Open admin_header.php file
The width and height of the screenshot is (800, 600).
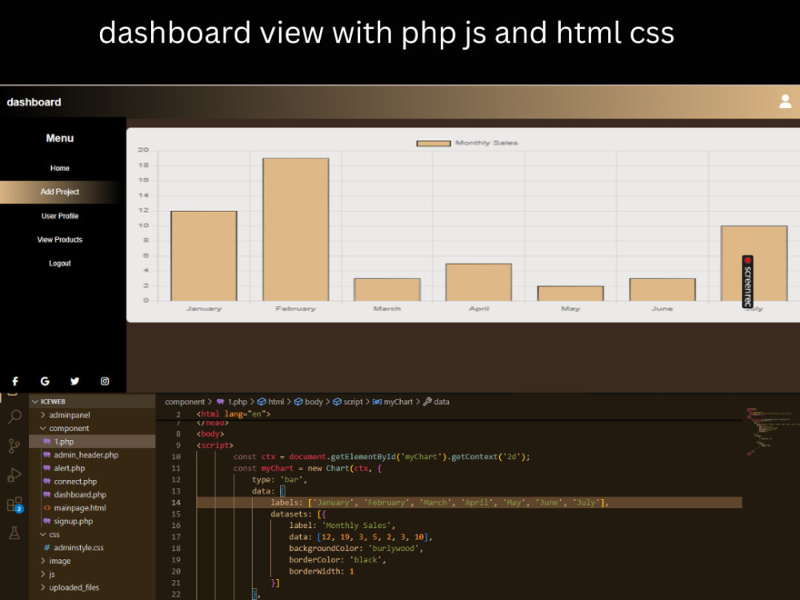(86, 454)
